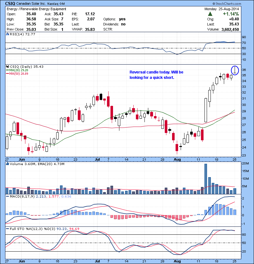The width and height of the screenshot is (254, 264).
Task: Click Energy / Renewable Energy Equipment sector text
Action: (36, 9)
